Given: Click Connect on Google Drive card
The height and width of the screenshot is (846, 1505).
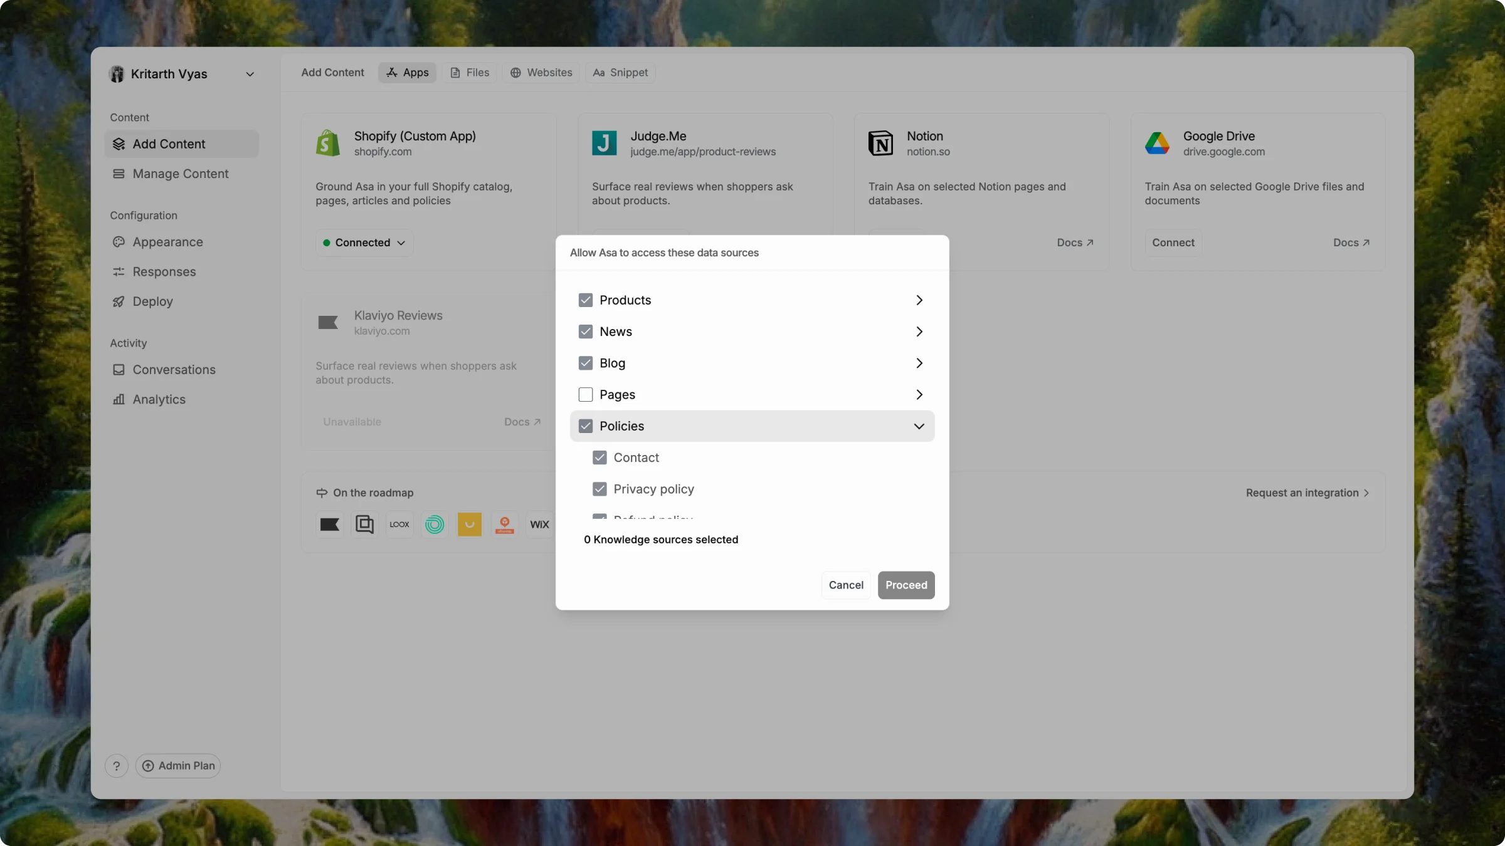Looking at the screenshot, I should pos(1173,243).
